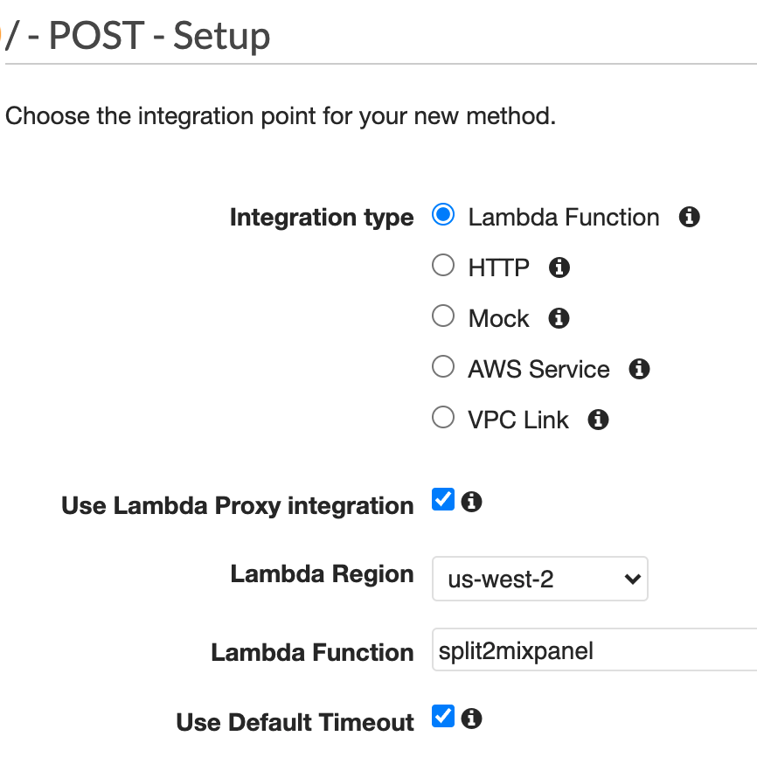The image size is (757, 757).
Task: Click the VPC Link info icon
Action: tap(598, 419)
